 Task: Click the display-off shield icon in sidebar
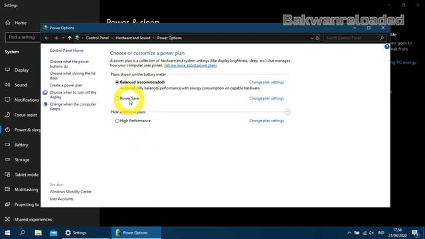[45, 92]
